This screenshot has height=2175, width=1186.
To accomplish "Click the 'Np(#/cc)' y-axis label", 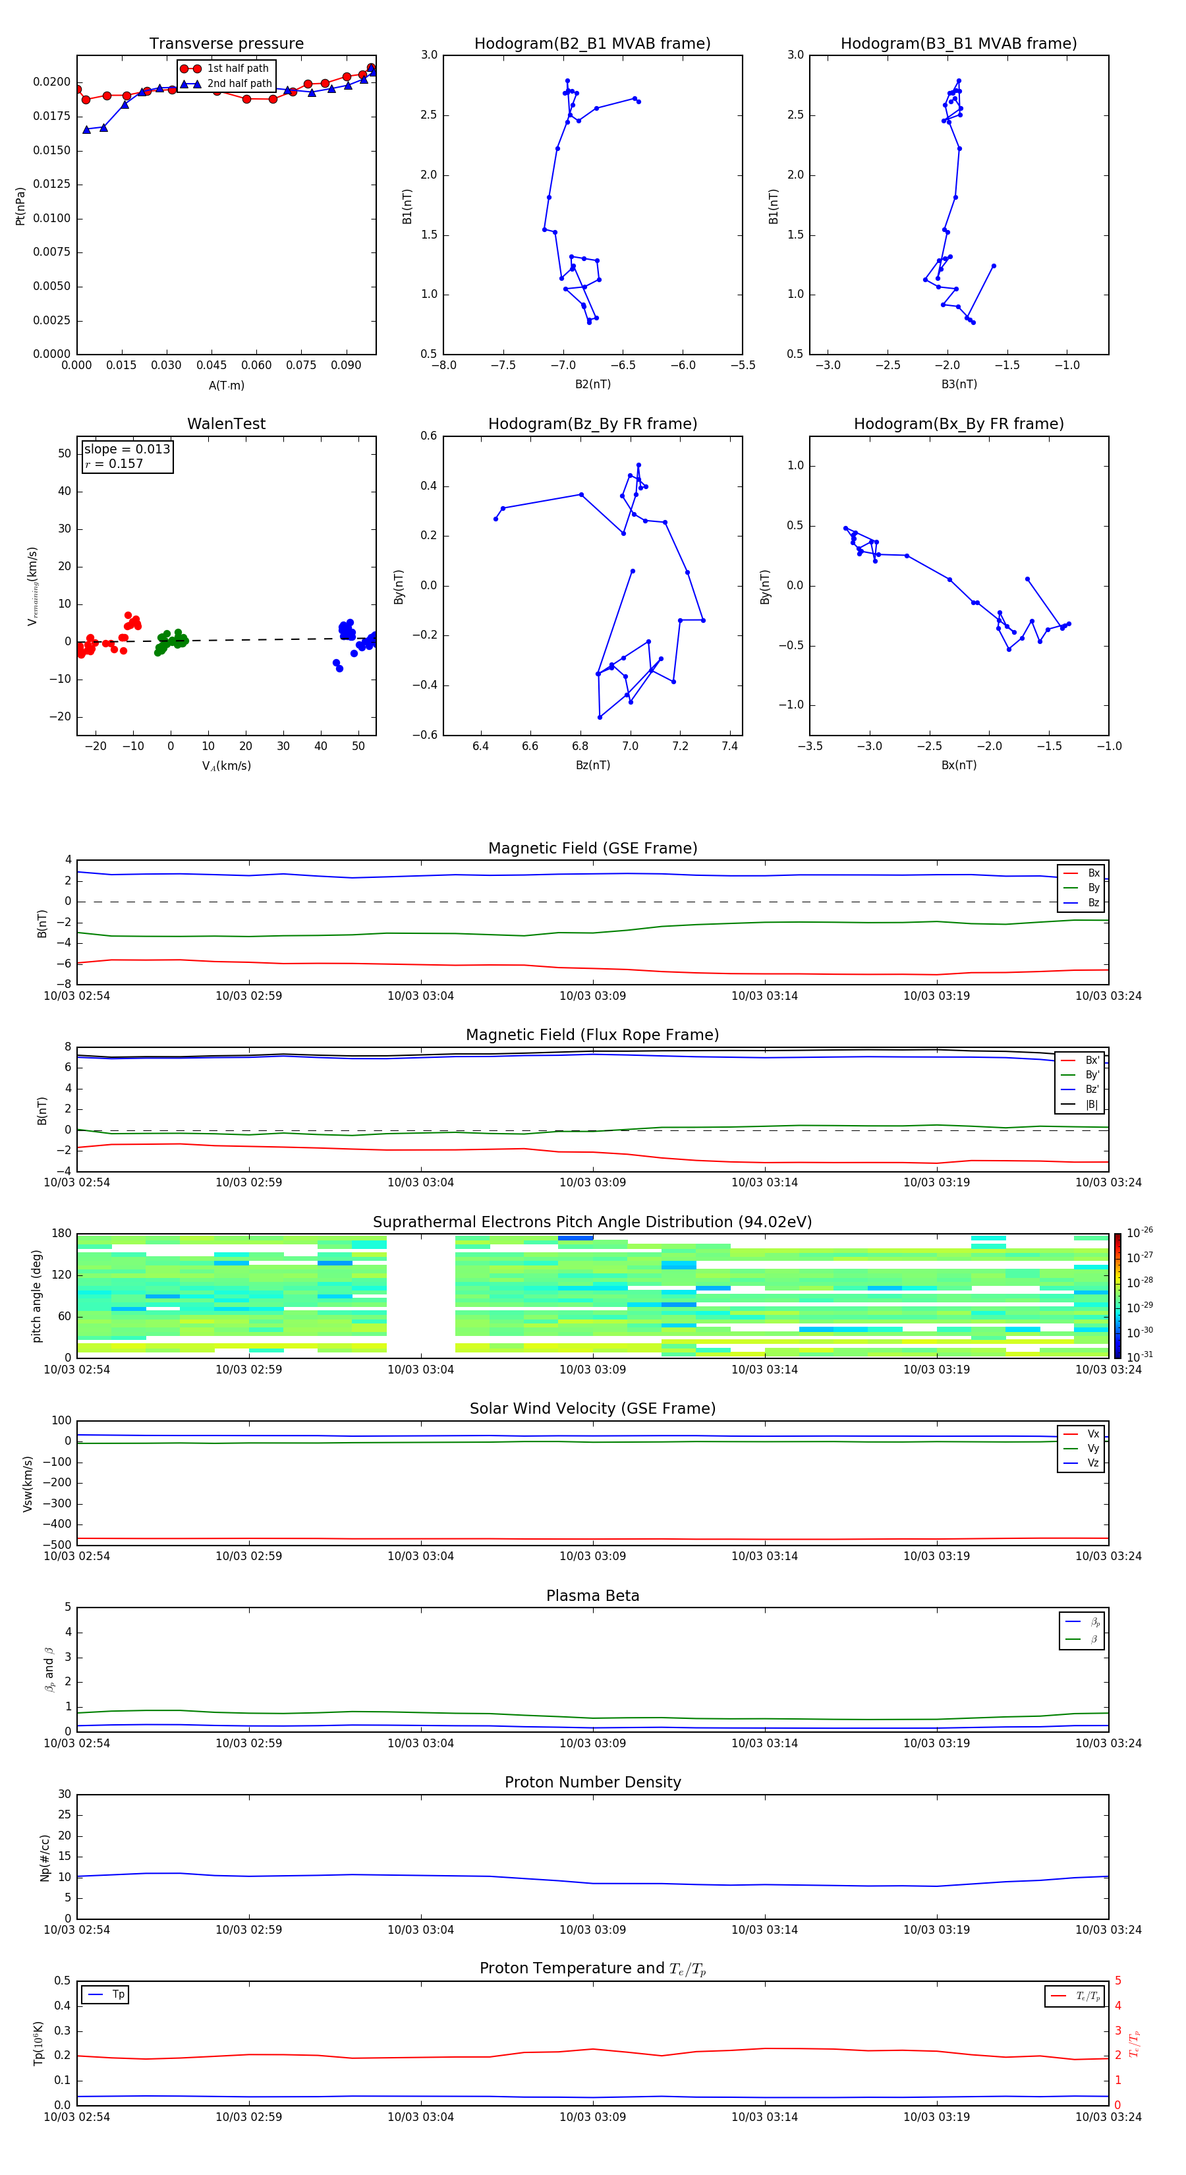I will 45,1857.
